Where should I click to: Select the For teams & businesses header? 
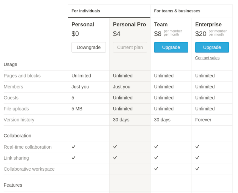pos(177,11)
